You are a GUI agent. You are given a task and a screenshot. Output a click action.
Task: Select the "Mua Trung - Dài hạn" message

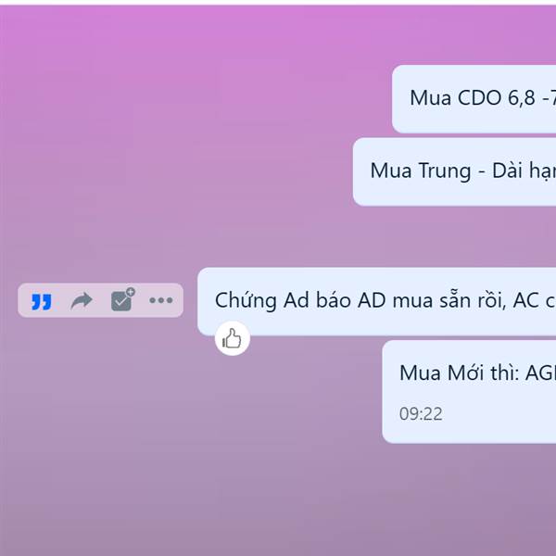454,171
